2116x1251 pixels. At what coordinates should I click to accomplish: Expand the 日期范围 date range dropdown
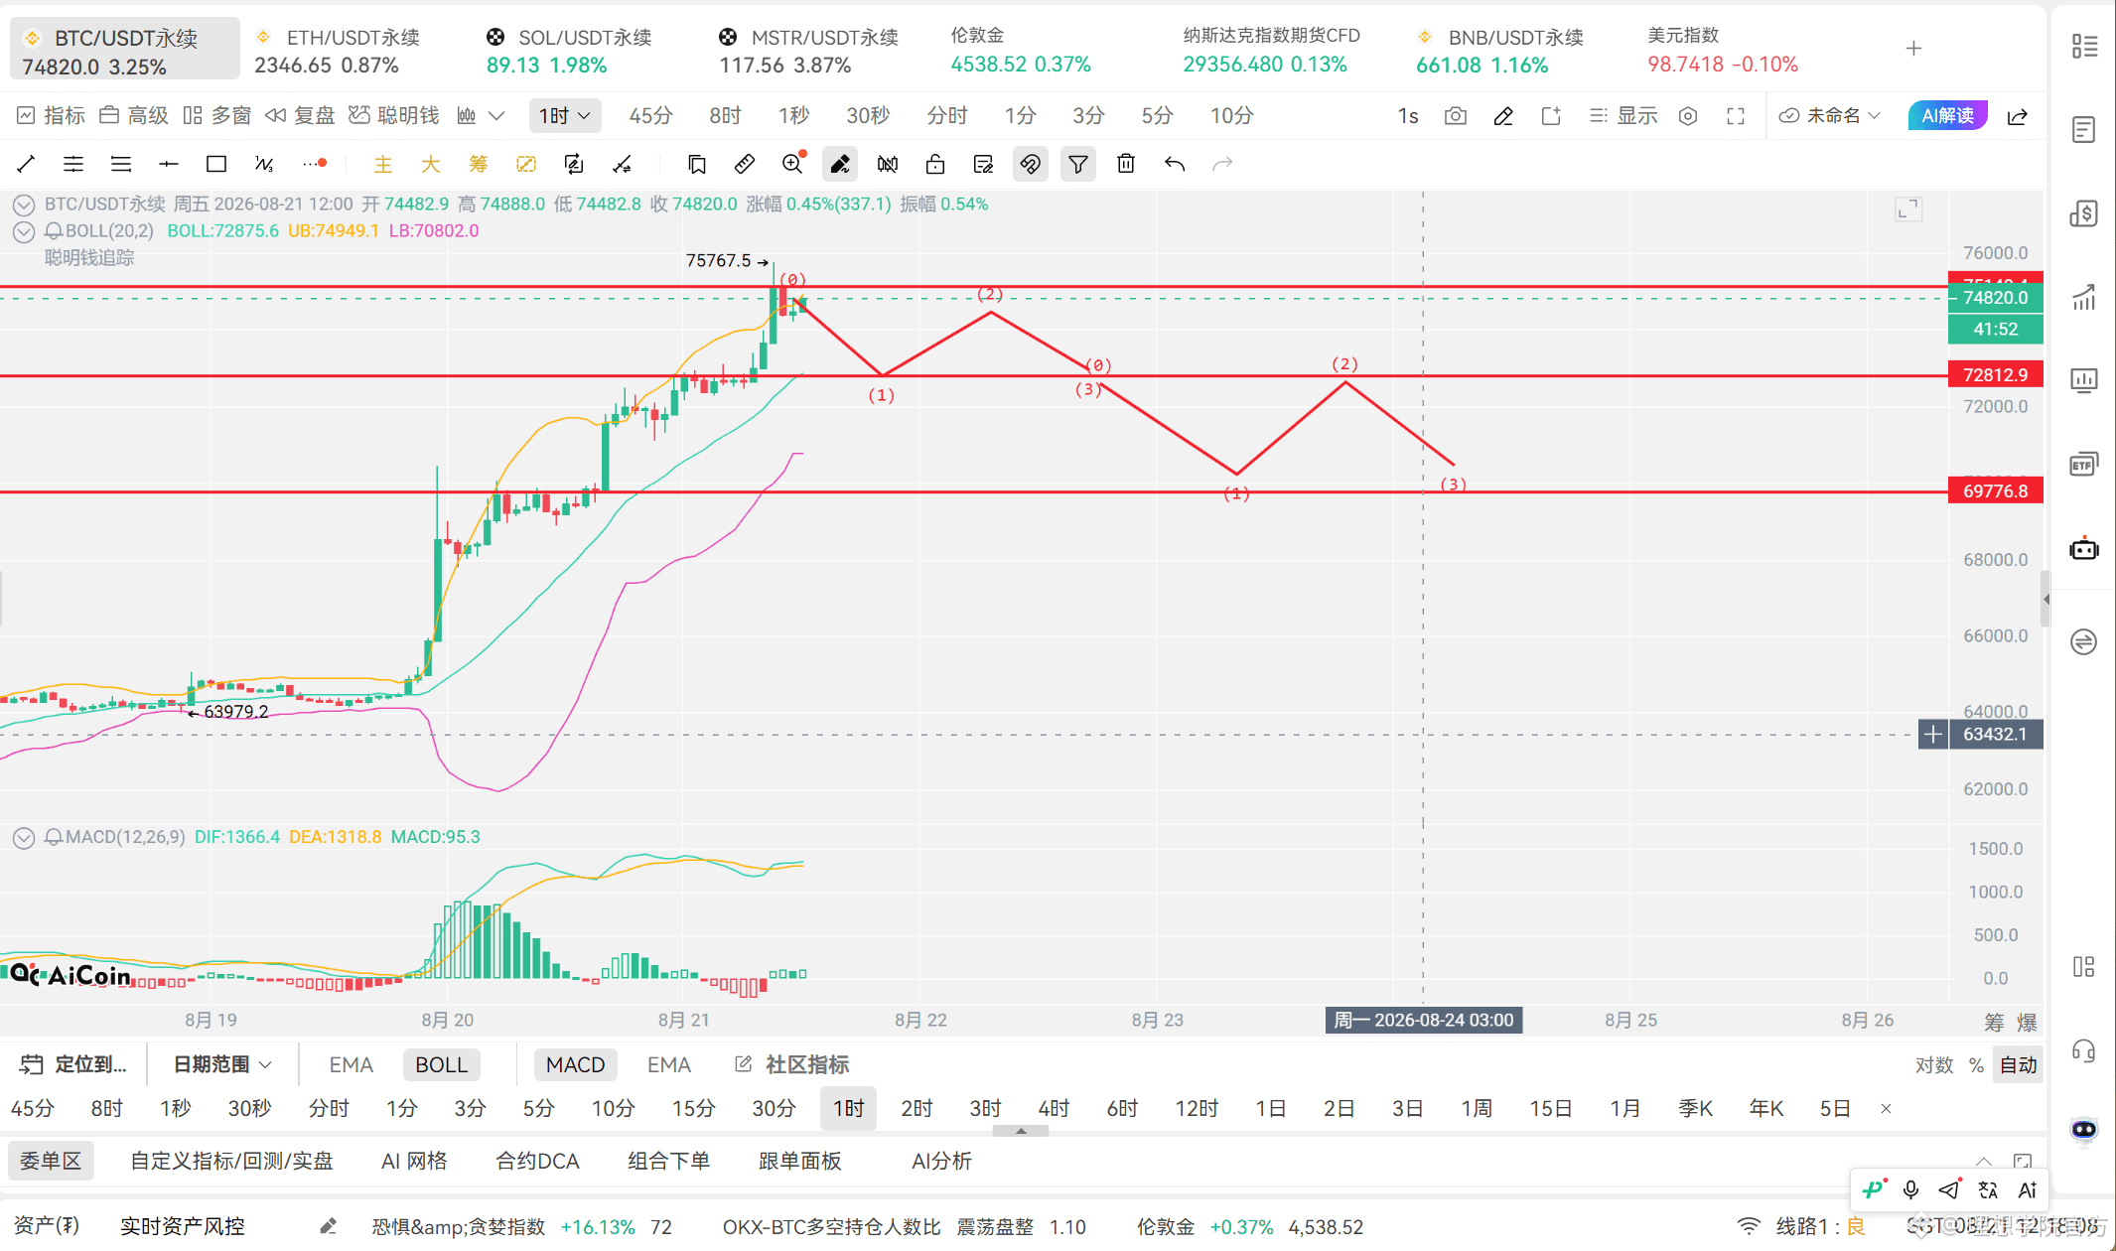222,1064
